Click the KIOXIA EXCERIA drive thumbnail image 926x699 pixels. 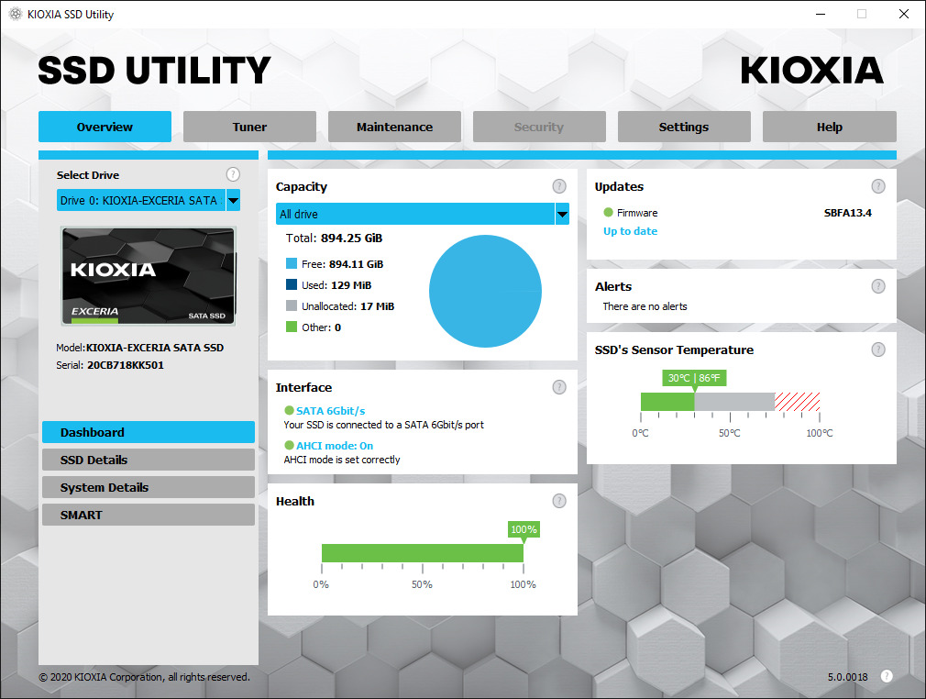click(x=148, y=276)
